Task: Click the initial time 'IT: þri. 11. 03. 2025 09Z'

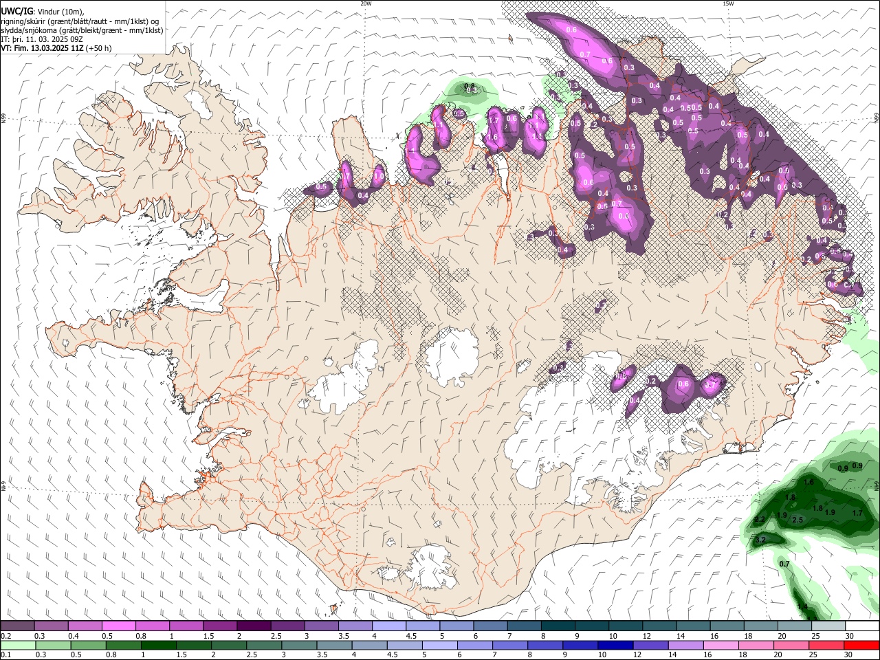Action: click(x=42, y=39)
